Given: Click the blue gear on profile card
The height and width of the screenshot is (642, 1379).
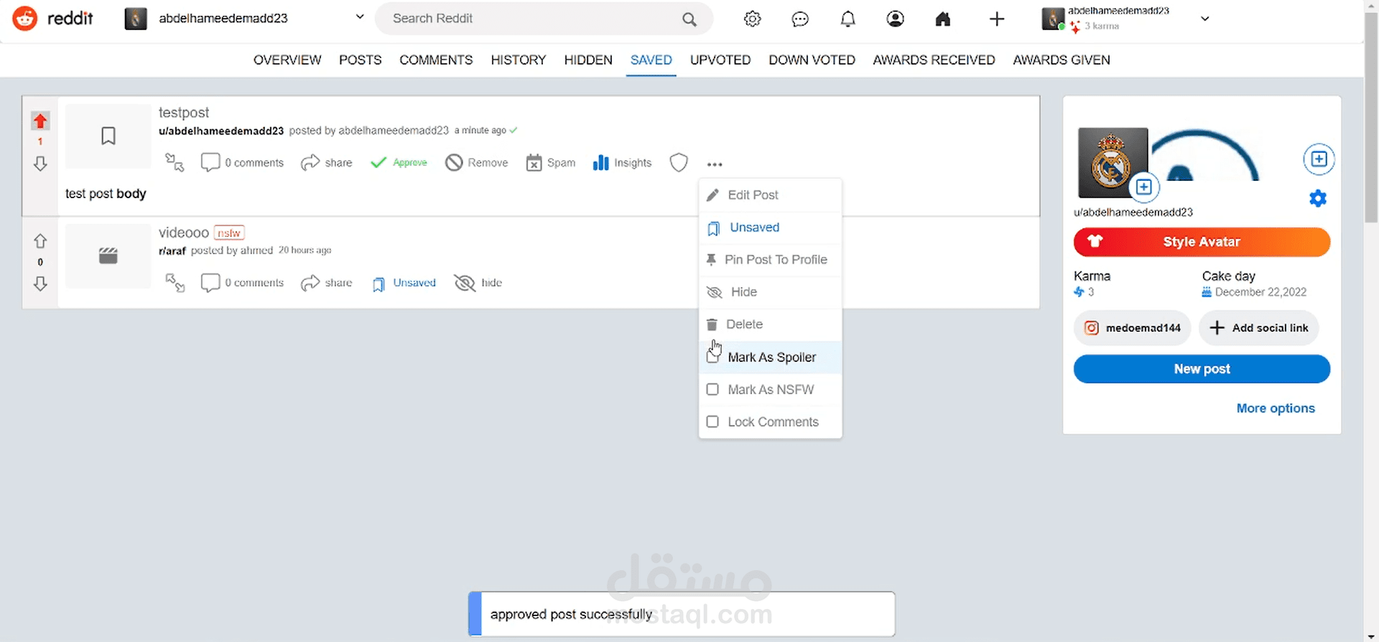Looking at the screenshot, I should 1317,198.
